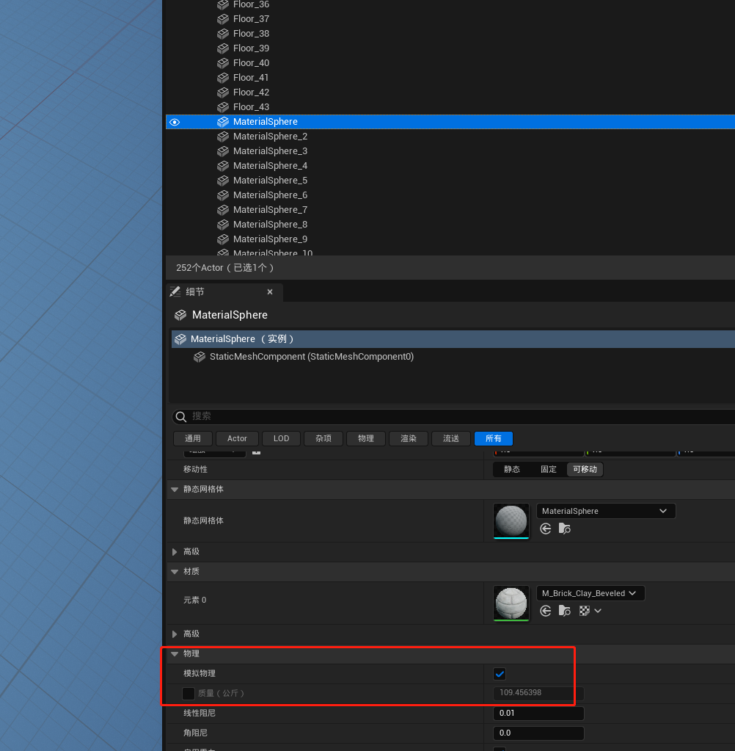Click the actor icon next to MaterialSphere title
Screen dimensions: 735x751
(180, 315)
